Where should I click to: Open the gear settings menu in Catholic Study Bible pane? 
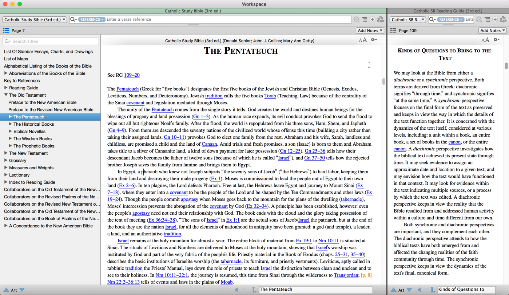374,40
